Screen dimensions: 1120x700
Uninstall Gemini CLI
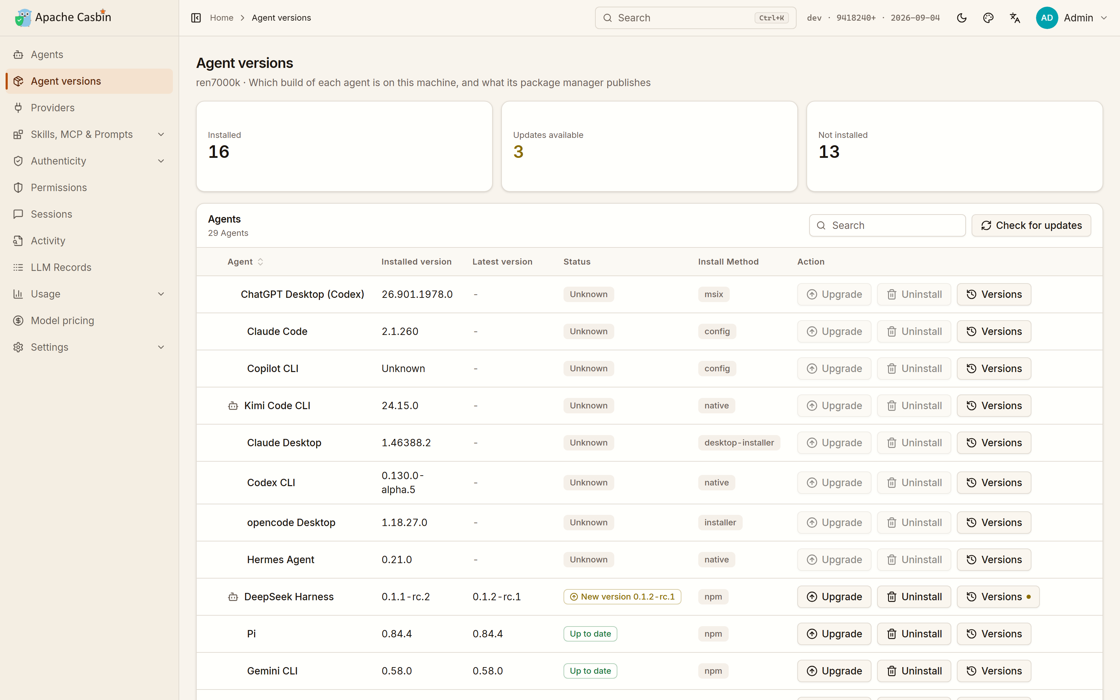914,671
